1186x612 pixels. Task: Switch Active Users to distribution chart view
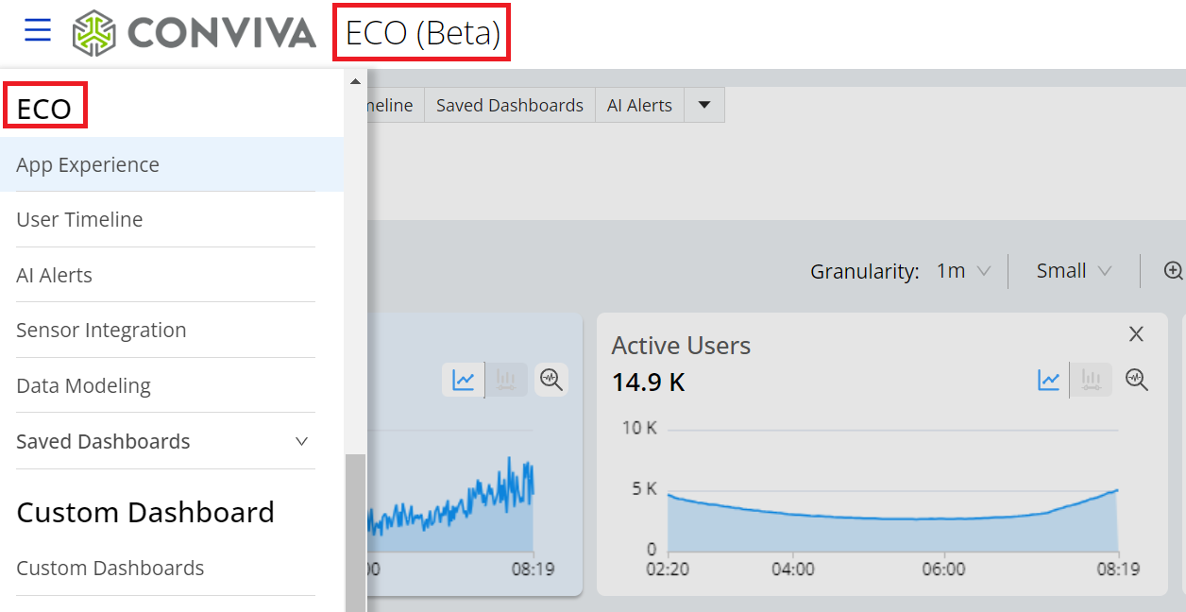[1091, 380]
